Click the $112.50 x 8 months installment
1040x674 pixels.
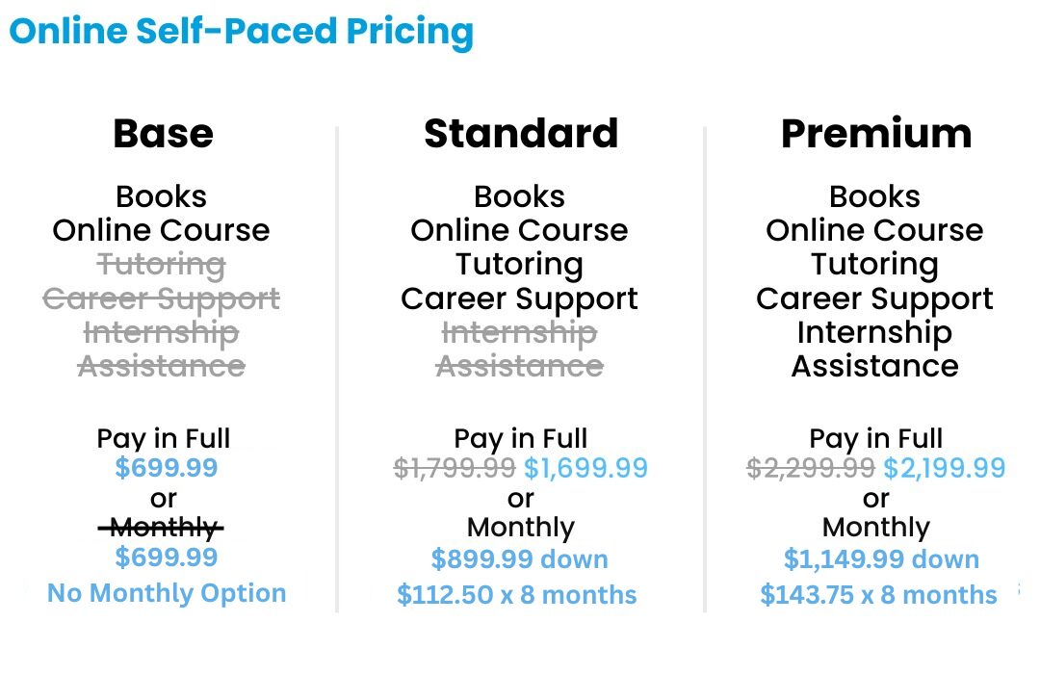517,595
